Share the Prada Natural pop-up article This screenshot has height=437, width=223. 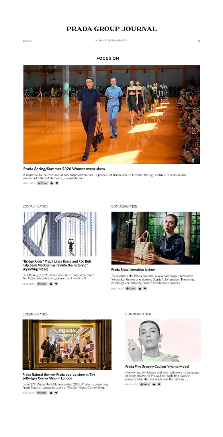point(42,393)
